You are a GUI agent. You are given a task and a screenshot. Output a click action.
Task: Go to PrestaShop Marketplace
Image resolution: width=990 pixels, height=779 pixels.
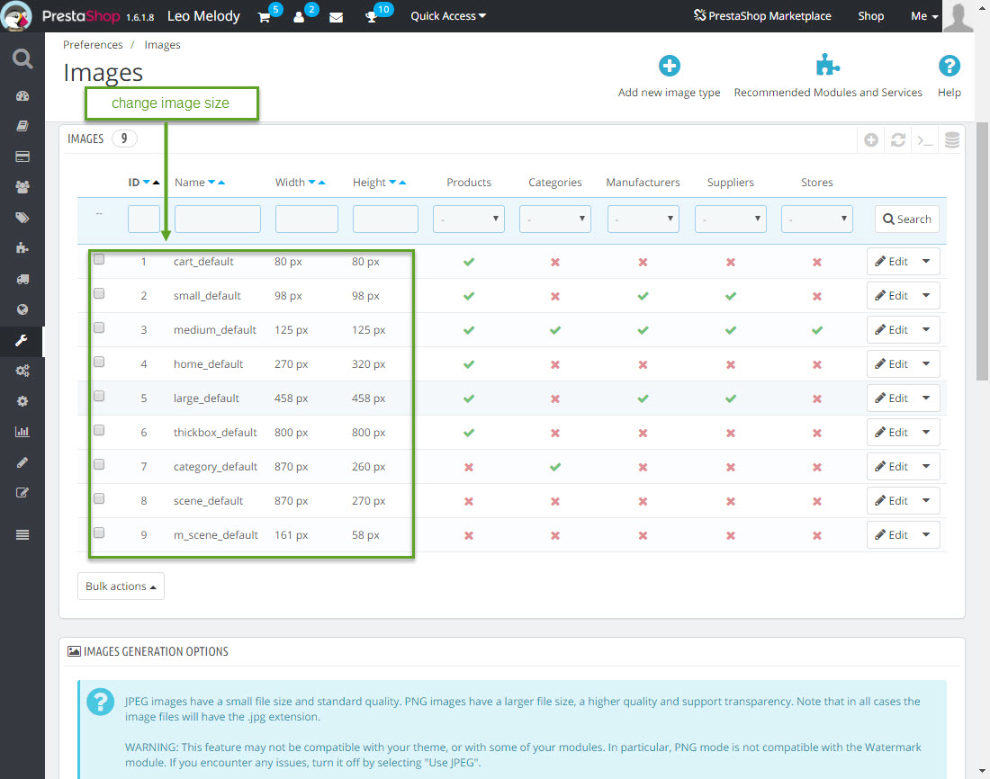[x=762, y=16]
